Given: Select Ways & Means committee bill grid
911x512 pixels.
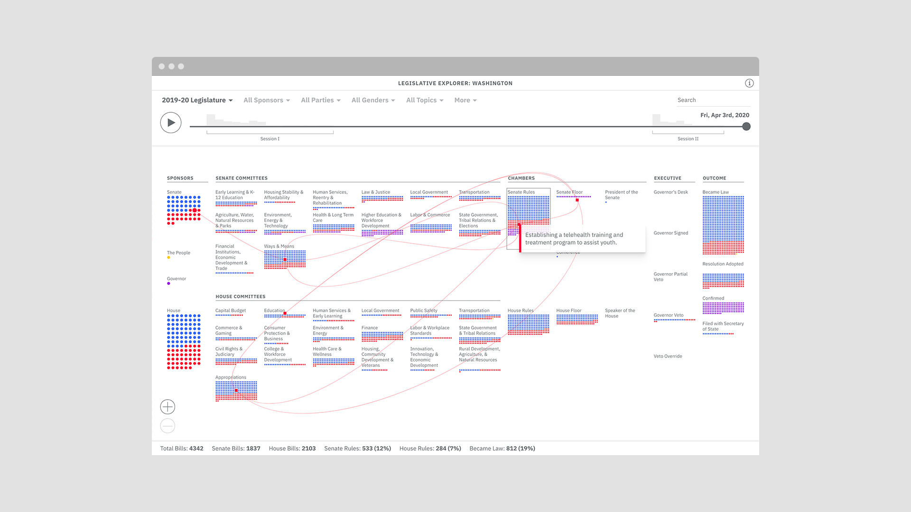Looking at the screenshot, I should click(x=285, y=259).
